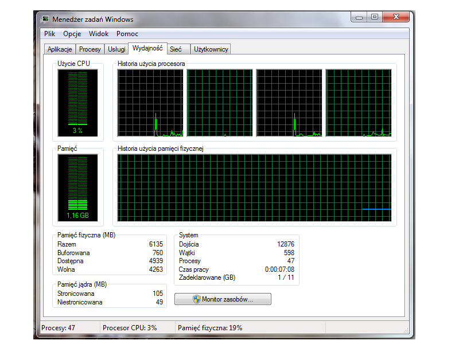The image size is (459, 344).
Task: Open the Widok menu
Action: click(99, 34)
